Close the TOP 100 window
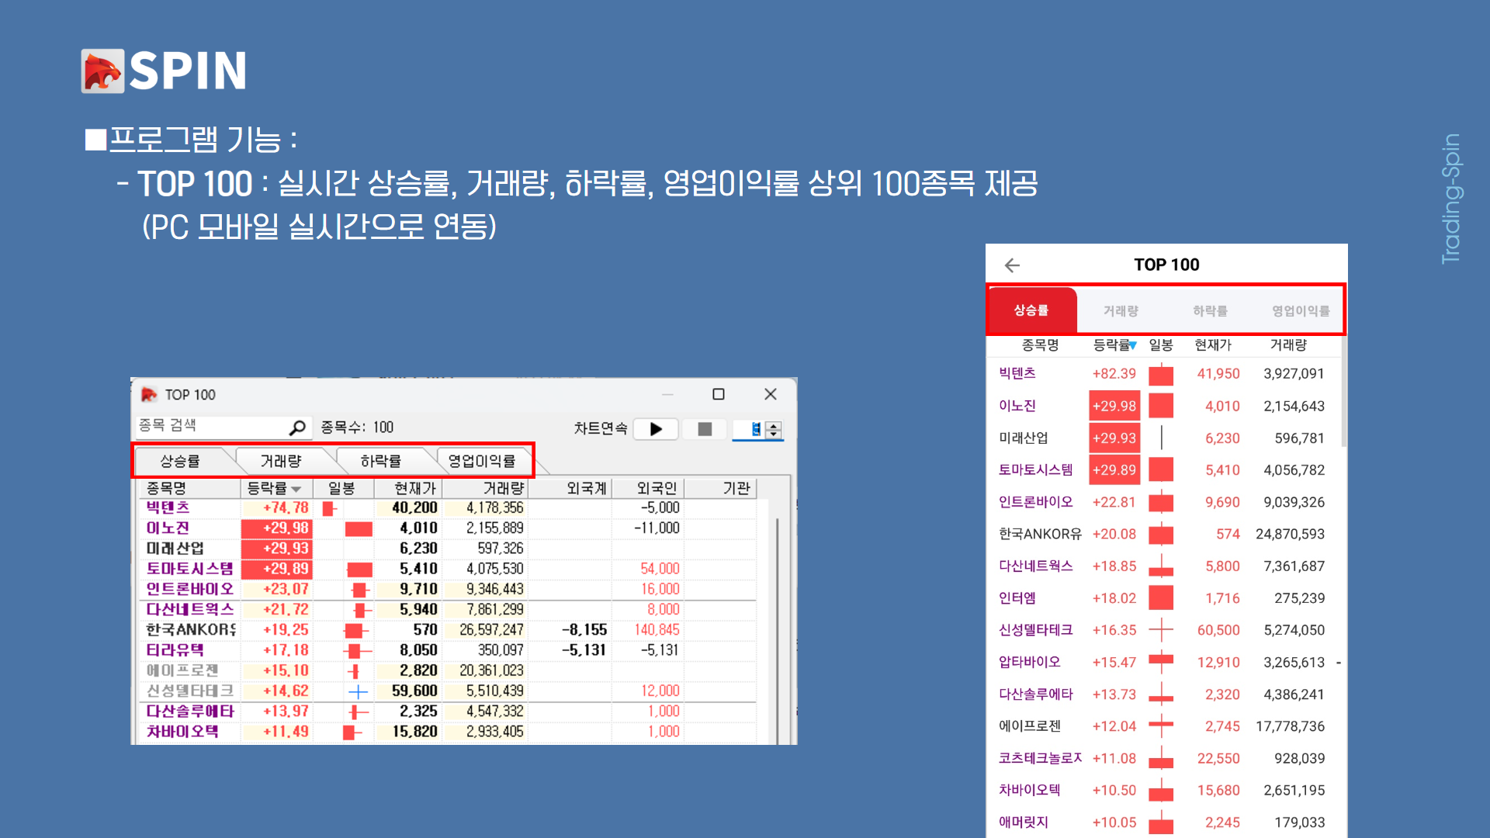 pyautogui.click(x=771, y=394)
